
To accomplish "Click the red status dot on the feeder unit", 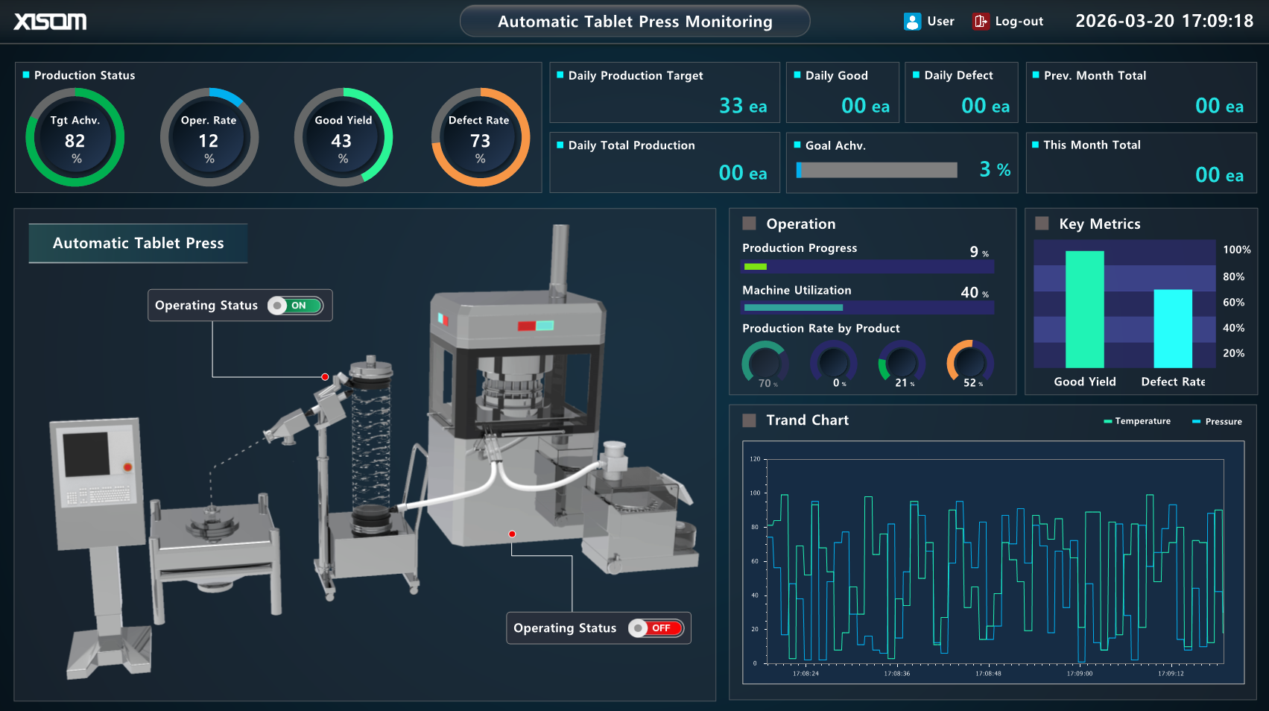I will click(325, 376).
